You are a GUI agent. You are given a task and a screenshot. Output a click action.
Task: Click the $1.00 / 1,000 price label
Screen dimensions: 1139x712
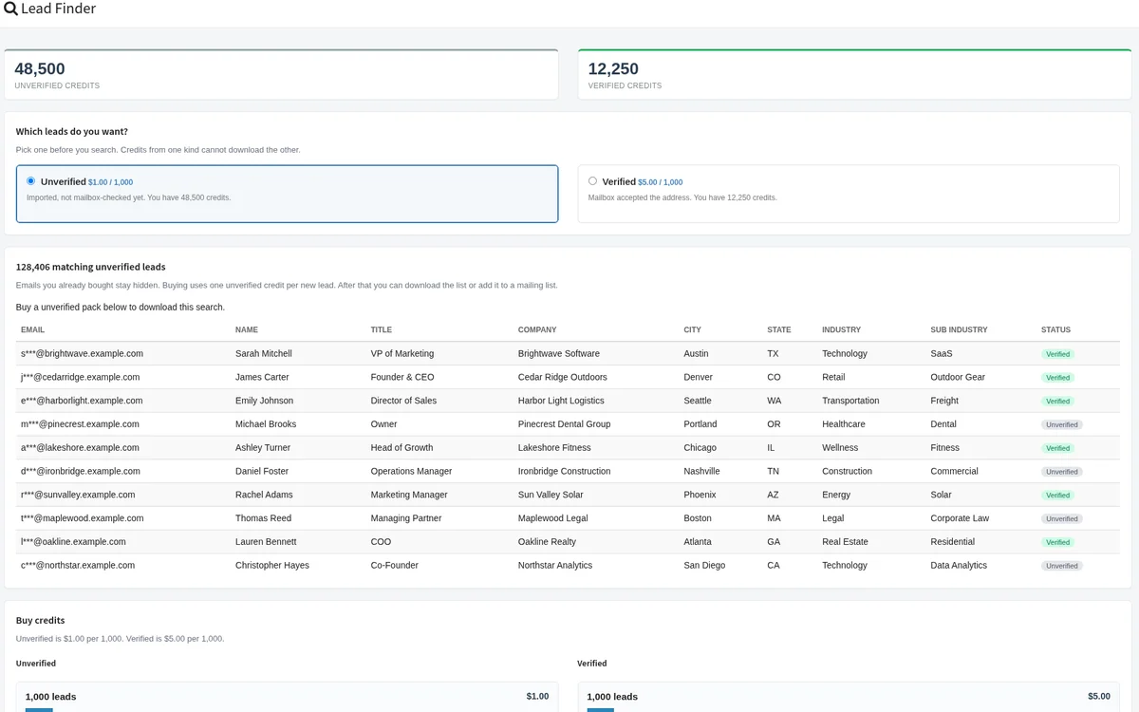111,182
